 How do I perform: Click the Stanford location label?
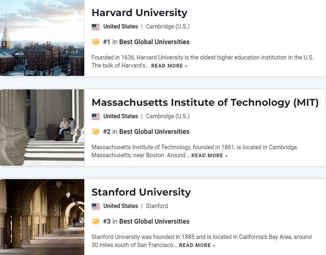[157, 206]
